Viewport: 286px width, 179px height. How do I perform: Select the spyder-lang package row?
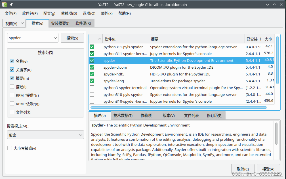[x=182, y=81]
